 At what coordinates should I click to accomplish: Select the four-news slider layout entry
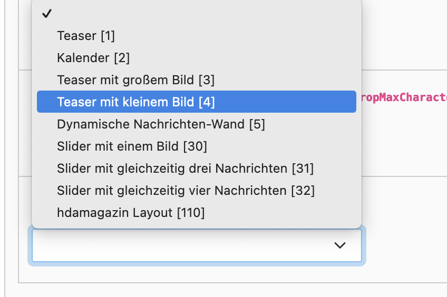click(x=197, y=191)
